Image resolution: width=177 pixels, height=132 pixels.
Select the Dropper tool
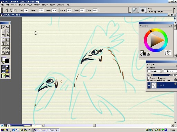(x=3, y=48)
